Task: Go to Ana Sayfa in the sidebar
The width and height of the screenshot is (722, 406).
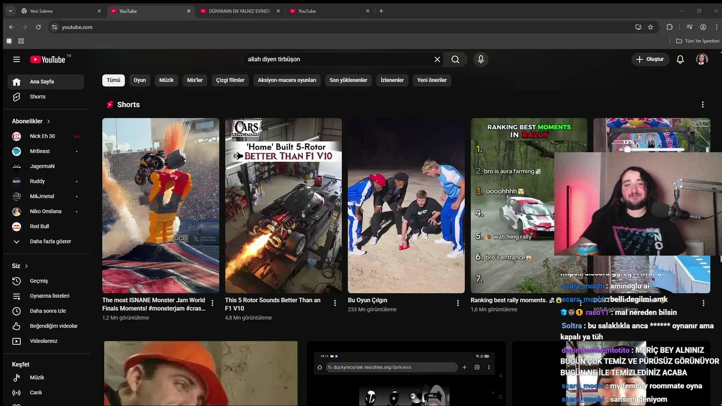Action: click(46, 82)
